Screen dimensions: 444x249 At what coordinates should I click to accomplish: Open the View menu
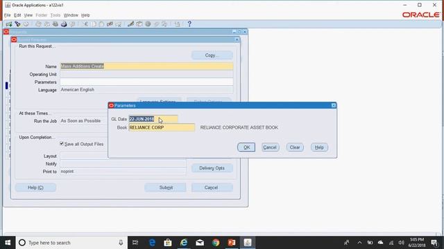tap(28, 15)
